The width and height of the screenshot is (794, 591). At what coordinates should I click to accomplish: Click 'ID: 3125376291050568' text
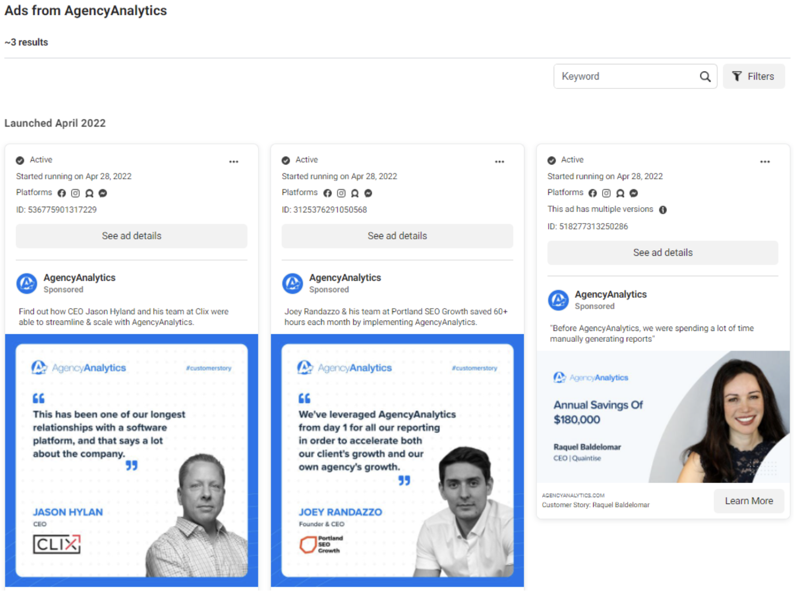point(324,210)
